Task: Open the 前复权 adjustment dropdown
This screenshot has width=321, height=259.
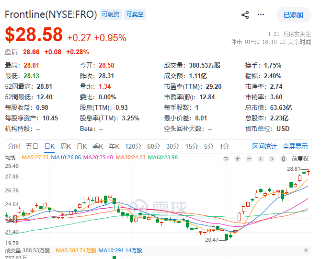Action: click(299, 159)
